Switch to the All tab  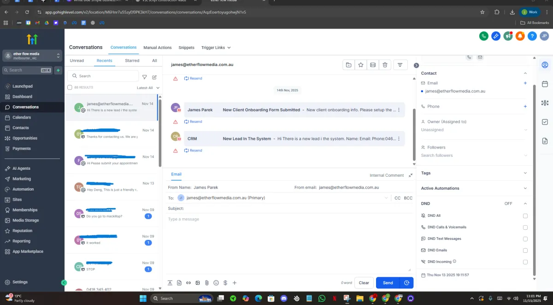154,60
